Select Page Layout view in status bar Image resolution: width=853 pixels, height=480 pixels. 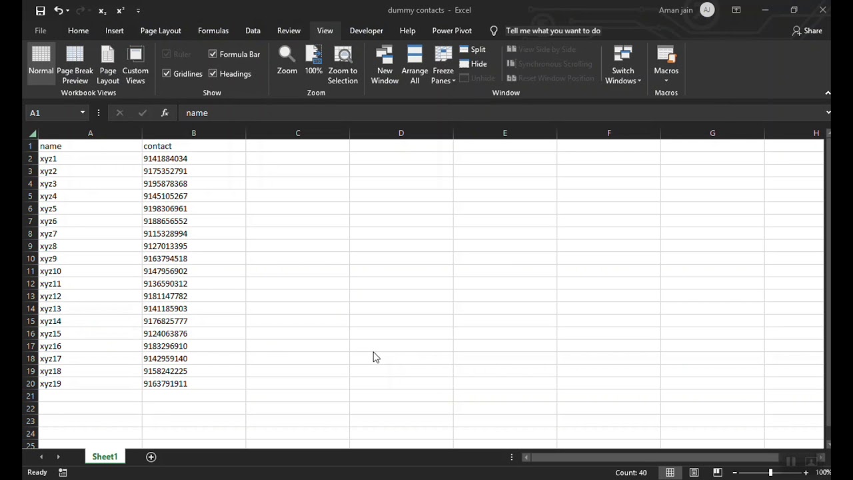694,473
